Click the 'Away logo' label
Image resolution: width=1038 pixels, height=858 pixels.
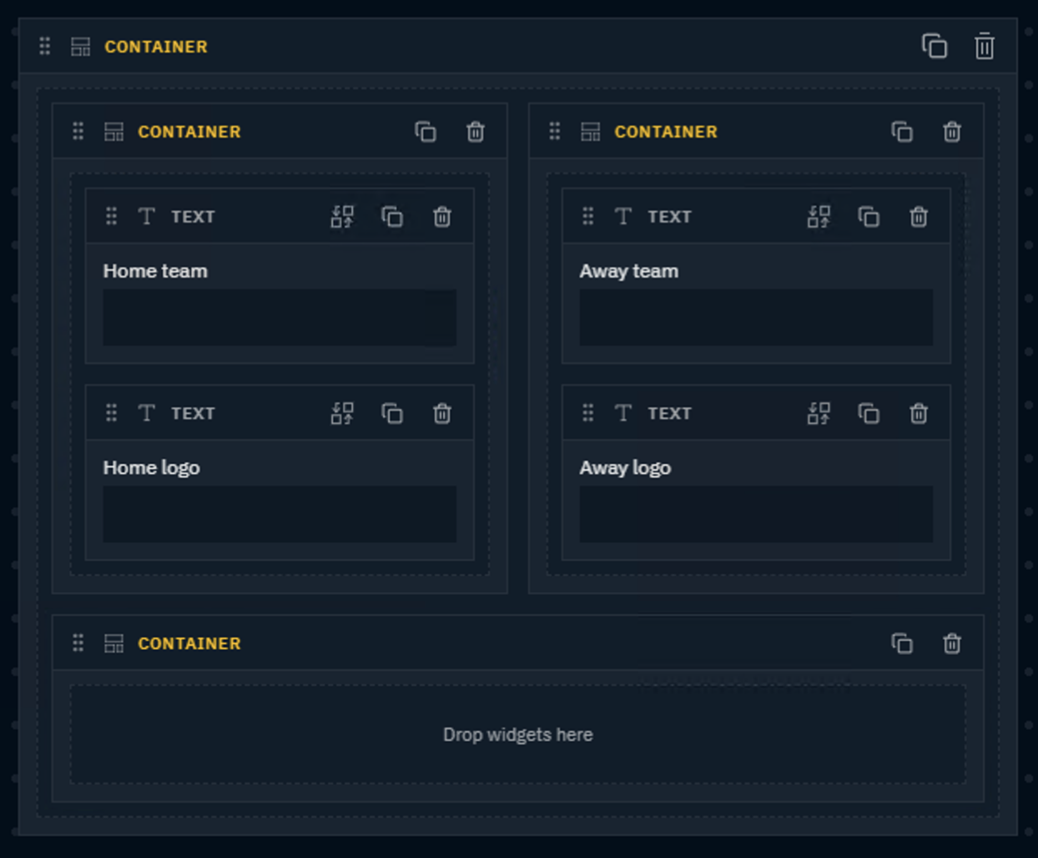click(x=625, y=467)
